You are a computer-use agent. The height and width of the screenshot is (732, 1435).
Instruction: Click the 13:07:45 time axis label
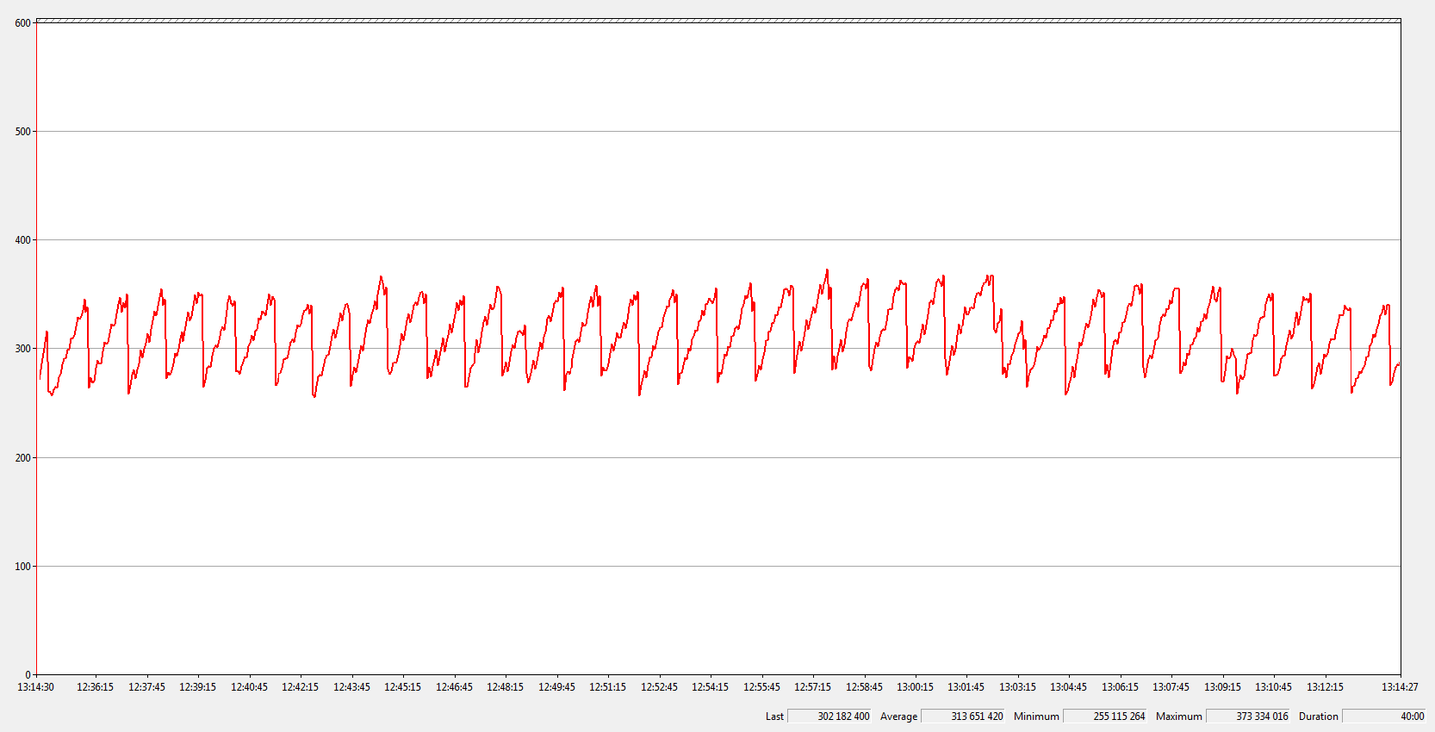(x=1171, y=687)
